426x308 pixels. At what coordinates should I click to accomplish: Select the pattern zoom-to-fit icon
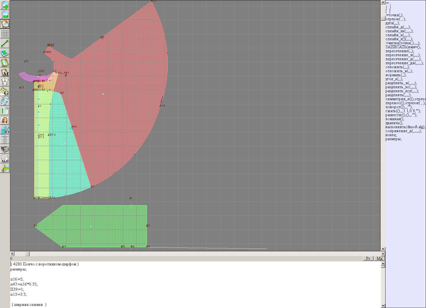pos(5,24)
